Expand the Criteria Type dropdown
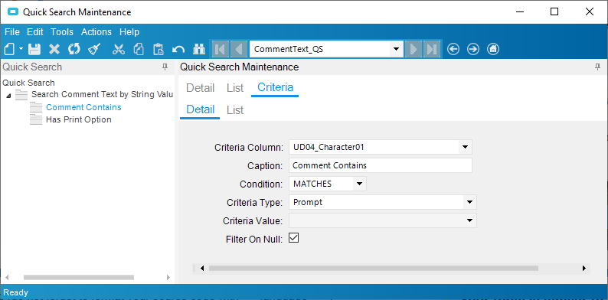Viewport: 608px width, 300px height. point(469,202)
